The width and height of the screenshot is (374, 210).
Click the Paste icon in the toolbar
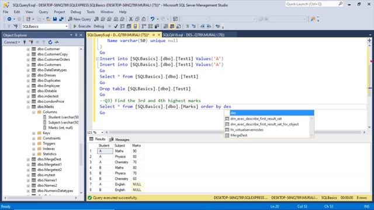point(143,19)
